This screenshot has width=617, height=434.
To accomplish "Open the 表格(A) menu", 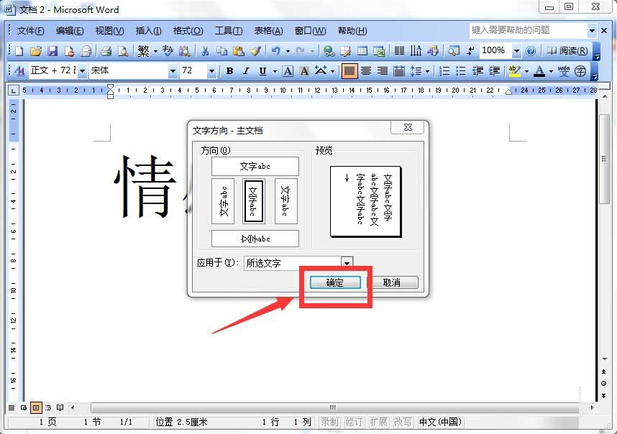I will click(x=268, y=30).
